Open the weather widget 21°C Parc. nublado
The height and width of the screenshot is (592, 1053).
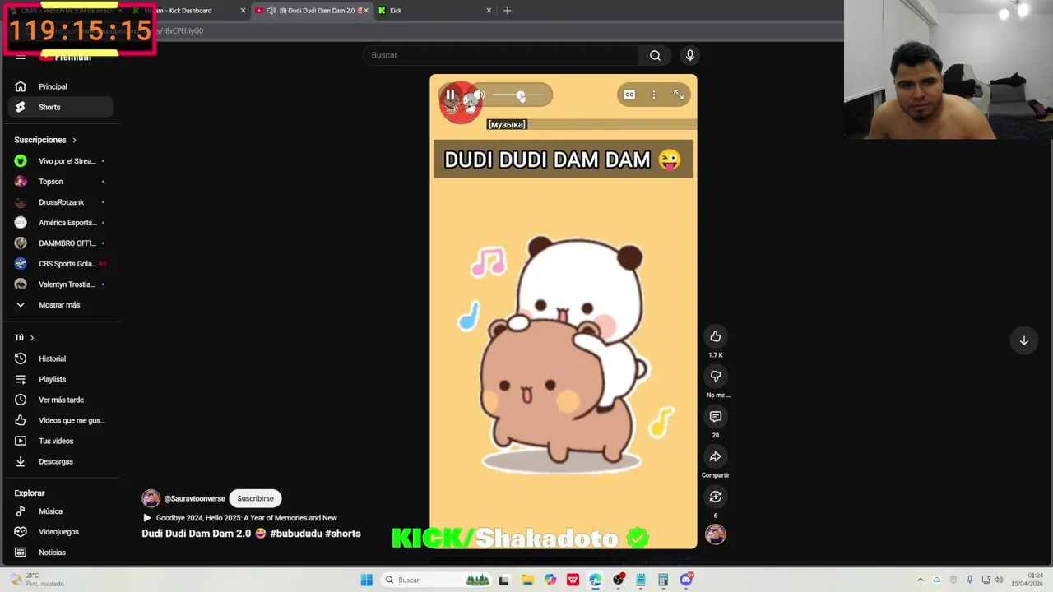[x=37, y=580]
